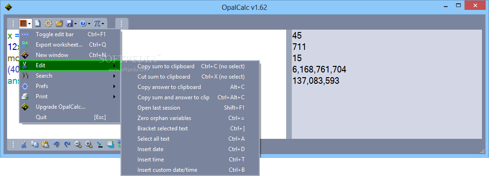Click the new document icon in the toolbar
This screenshot has width=489, height=176.
(x=38, y=23)
